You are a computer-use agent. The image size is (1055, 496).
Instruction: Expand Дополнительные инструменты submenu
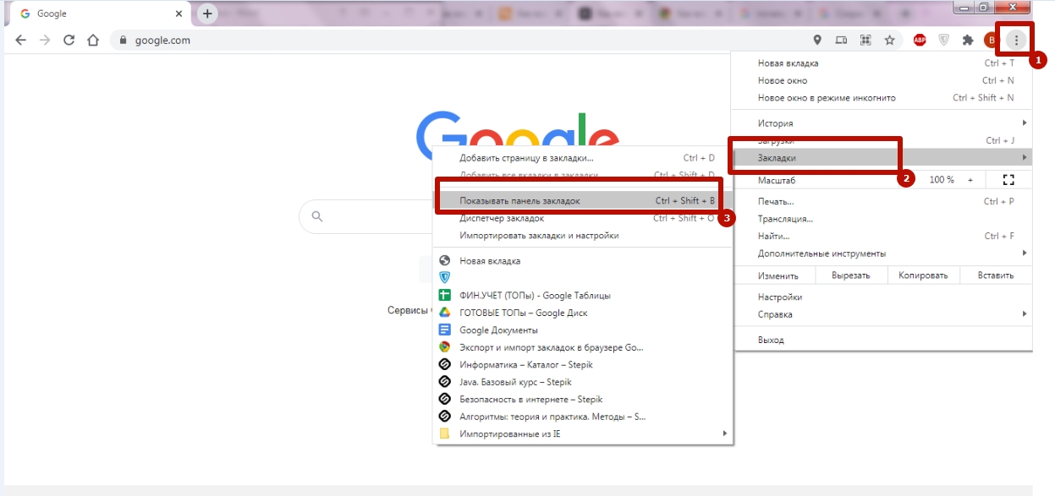[x=882, y=253]
